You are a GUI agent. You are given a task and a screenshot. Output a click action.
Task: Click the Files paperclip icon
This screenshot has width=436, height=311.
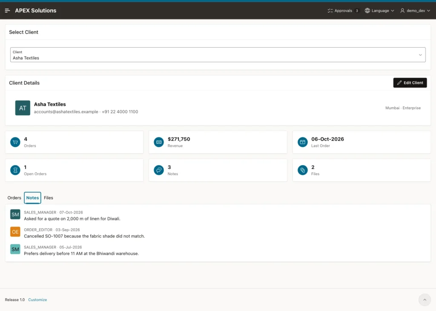pos(303,170)
